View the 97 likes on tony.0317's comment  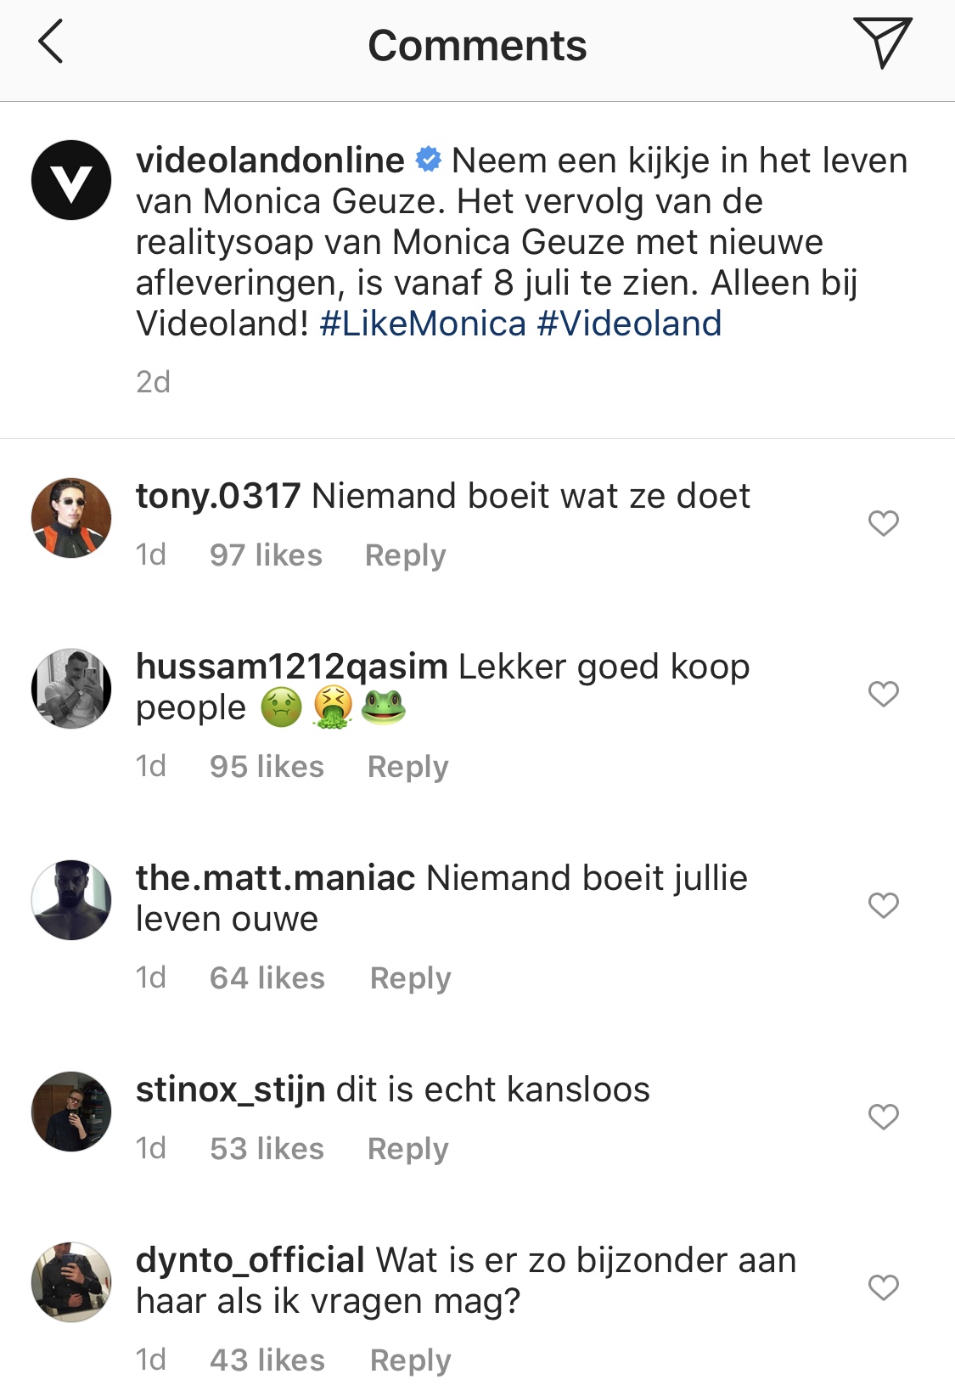click(x=266, y=555)
